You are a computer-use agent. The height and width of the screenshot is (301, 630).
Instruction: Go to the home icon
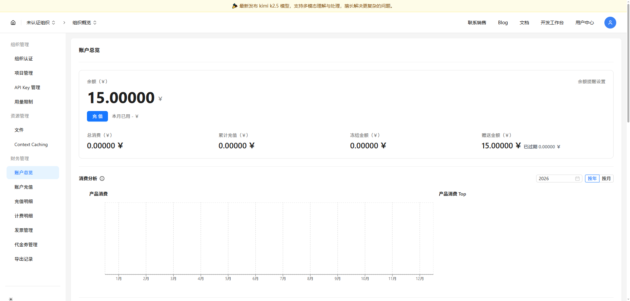tap(13, 23)
